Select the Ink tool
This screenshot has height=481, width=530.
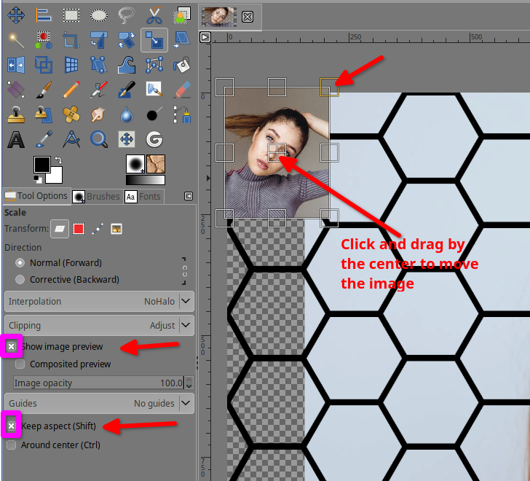(127, 90)
